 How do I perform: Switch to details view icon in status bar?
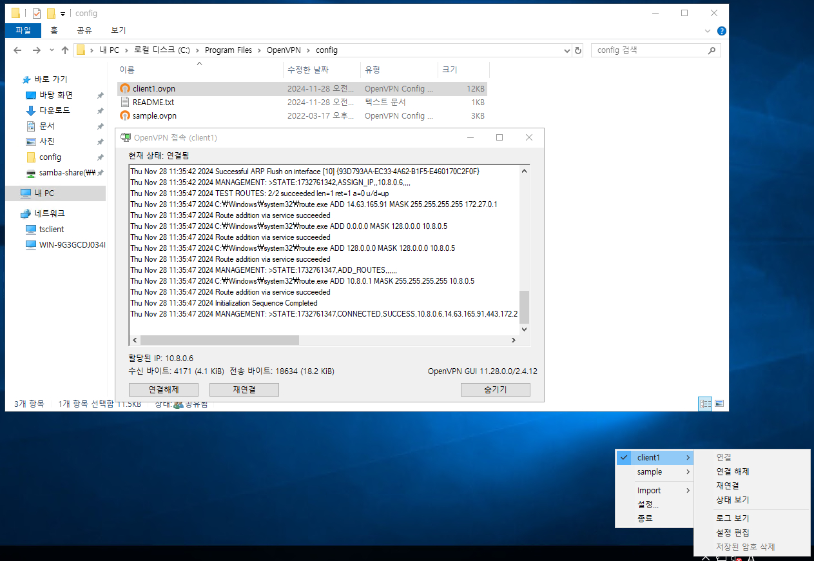[706, 404]
